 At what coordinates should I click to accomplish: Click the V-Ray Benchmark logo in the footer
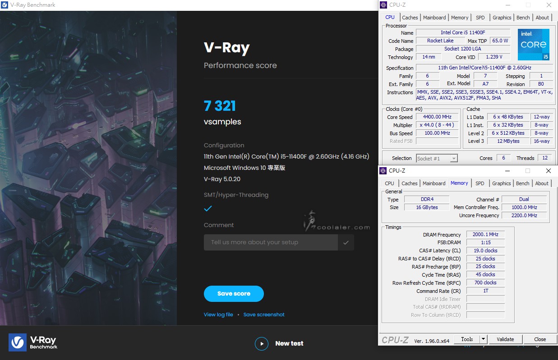[33, 342]
